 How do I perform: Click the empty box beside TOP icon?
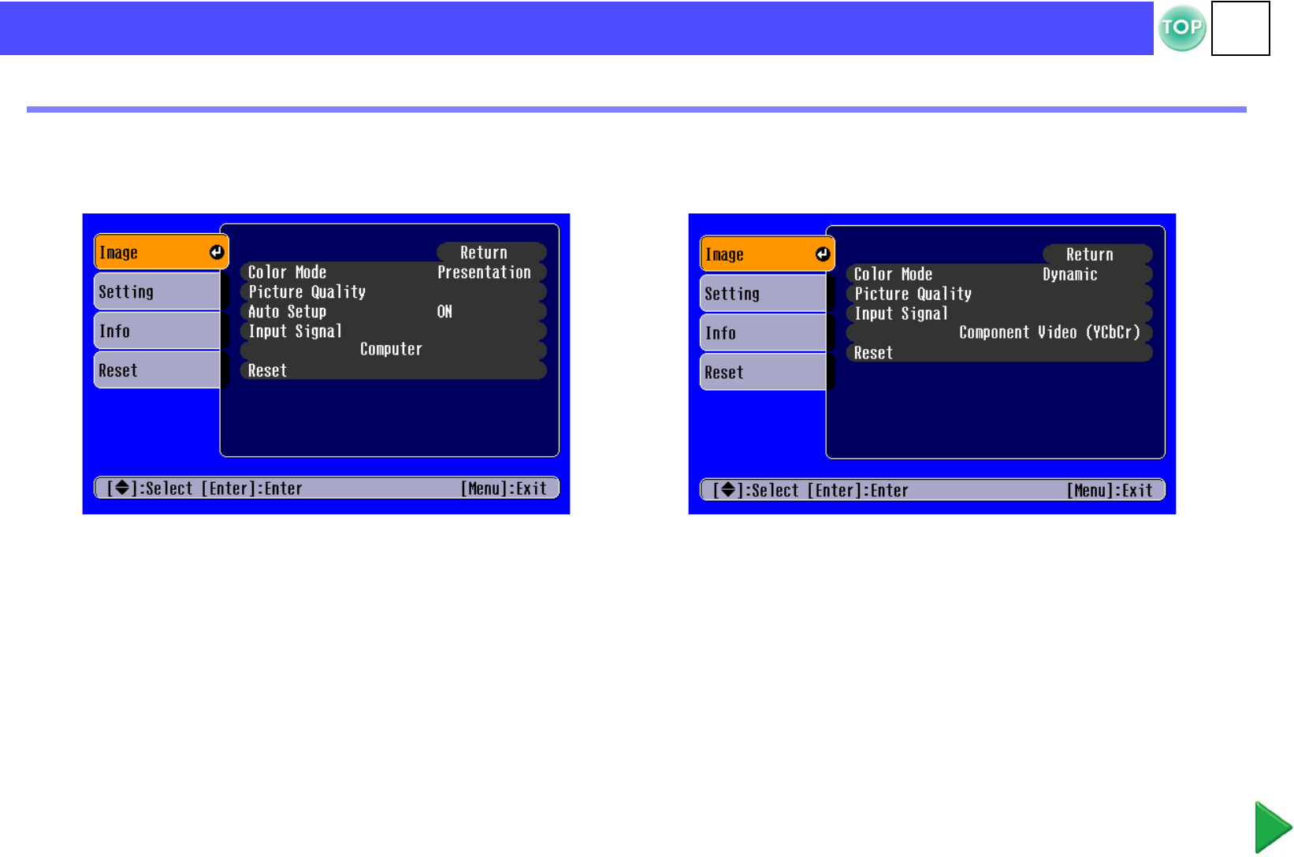(x=1240, y=28)
